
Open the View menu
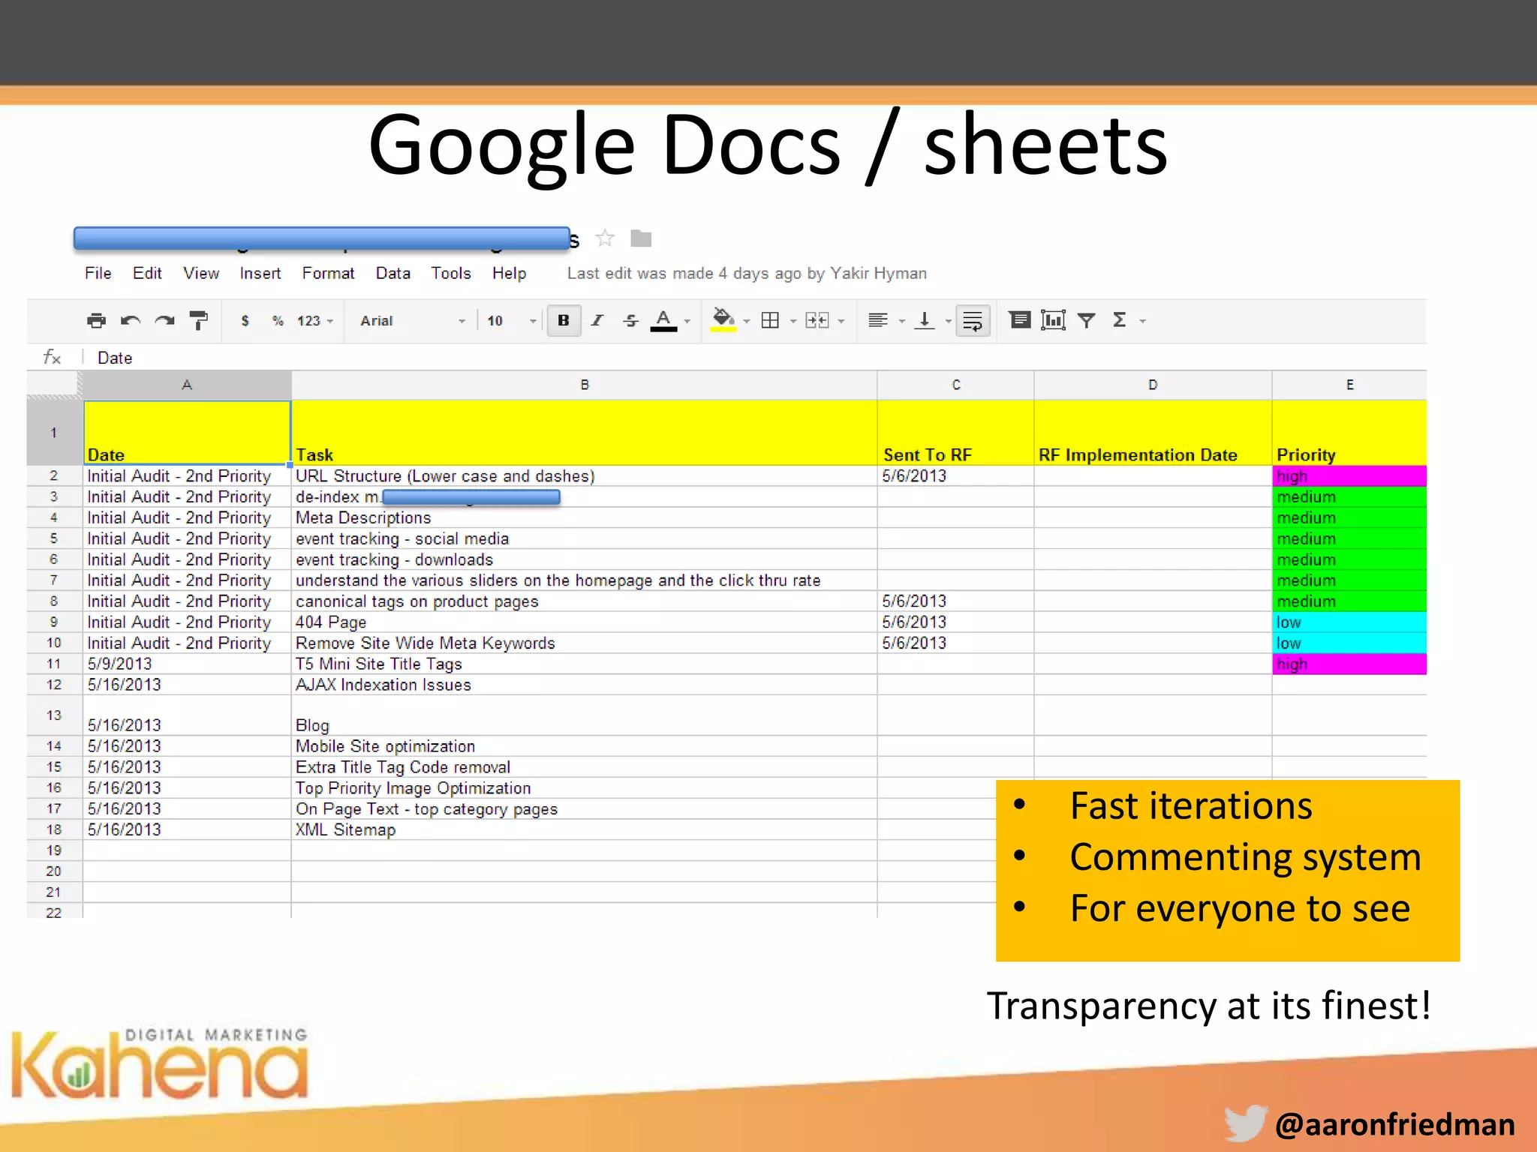tap(201, 273)
